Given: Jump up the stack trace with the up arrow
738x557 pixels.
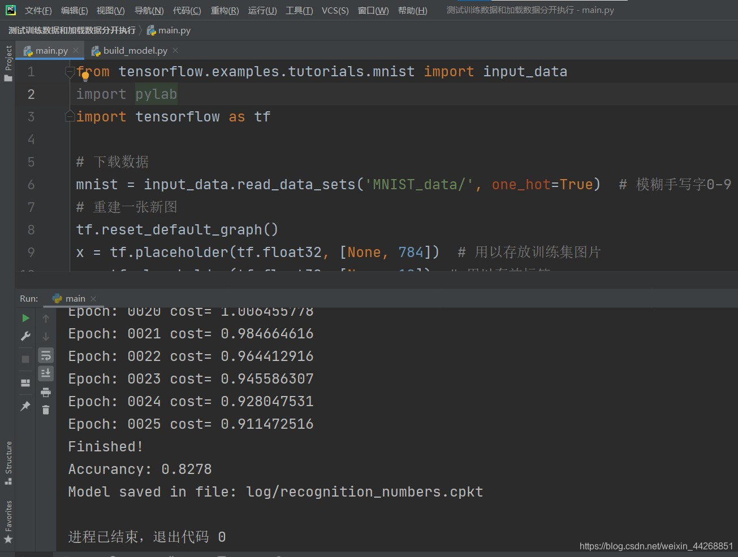Looking at the screenshot, I should 46,318.
